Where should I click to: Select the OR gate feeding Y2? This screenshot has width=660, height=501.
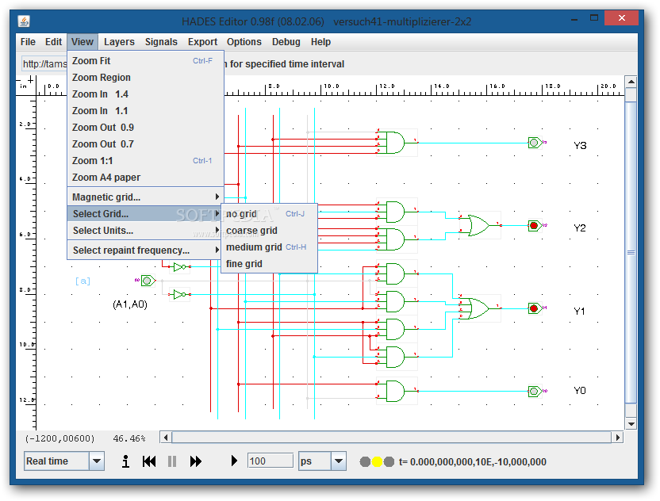(x=478, y=225)
